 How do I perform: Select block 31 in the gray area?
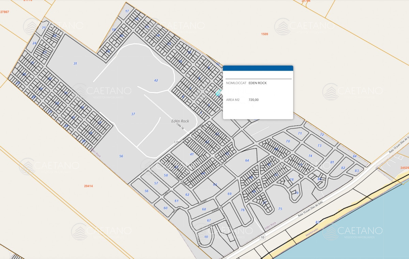[75, 63]
